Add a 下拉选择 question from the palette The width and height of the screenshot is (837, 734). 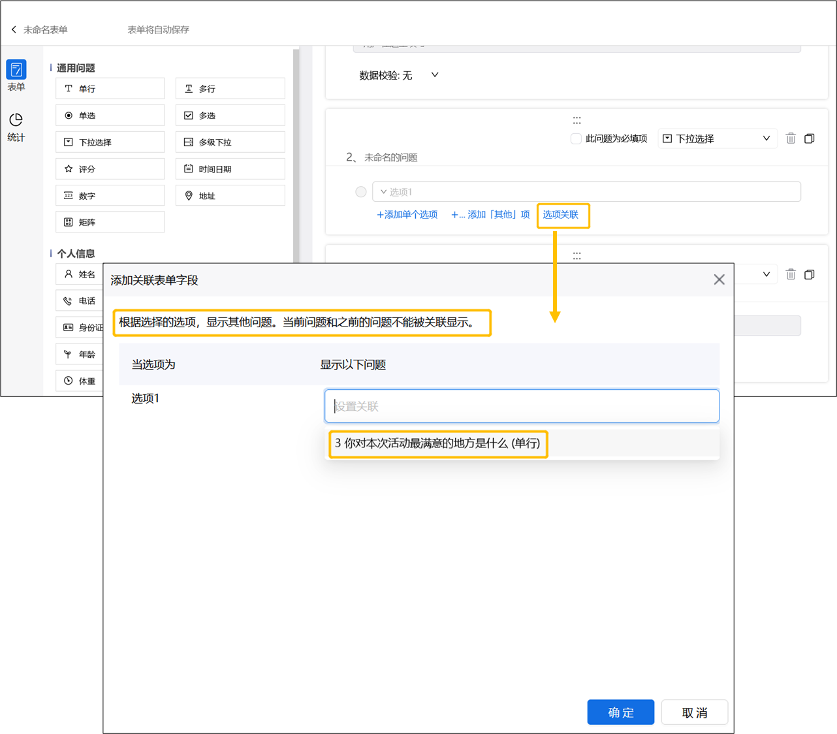pyautogui.click(x=110, y=142)
